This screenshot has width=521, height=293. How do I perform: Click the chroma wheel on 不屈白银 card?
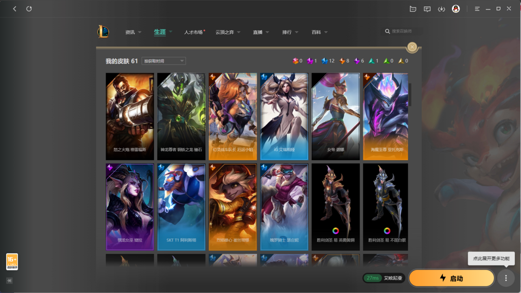(x=387, y=231)
